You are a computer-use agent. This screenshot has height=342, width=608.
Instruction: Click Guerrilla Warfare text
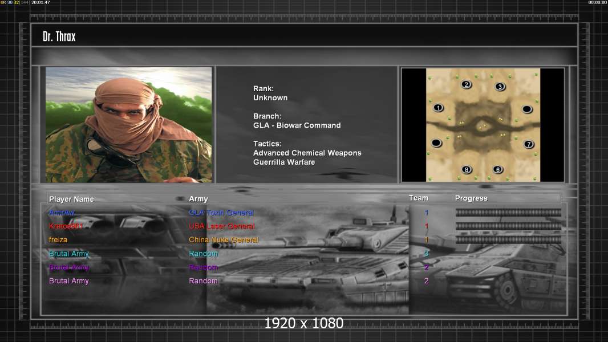click(x=284, y=162)
